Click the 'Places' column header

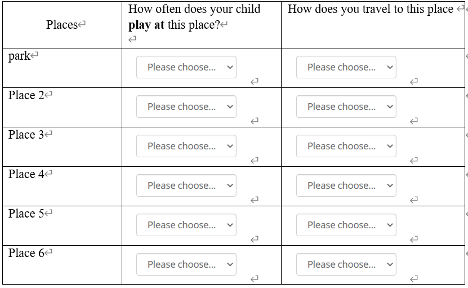pyautogui.click(x=62, y=24)
